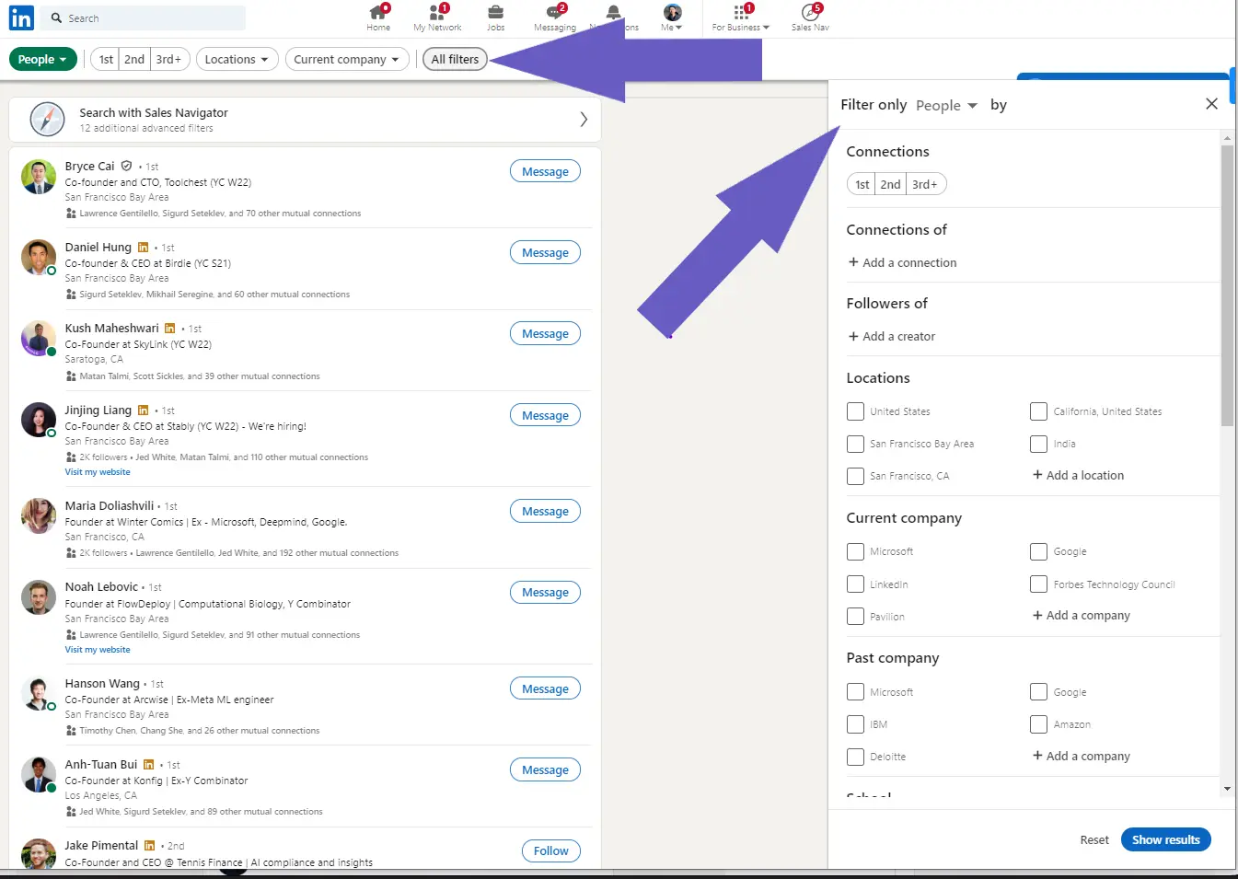Click Add a company under Current company
This screenshot has height=879, width=1238.
point(1081,615)
